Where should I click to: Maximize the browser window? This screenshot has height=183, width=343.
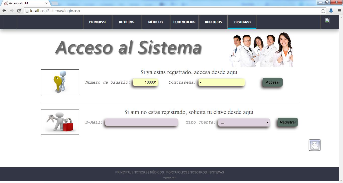point(327,2)
